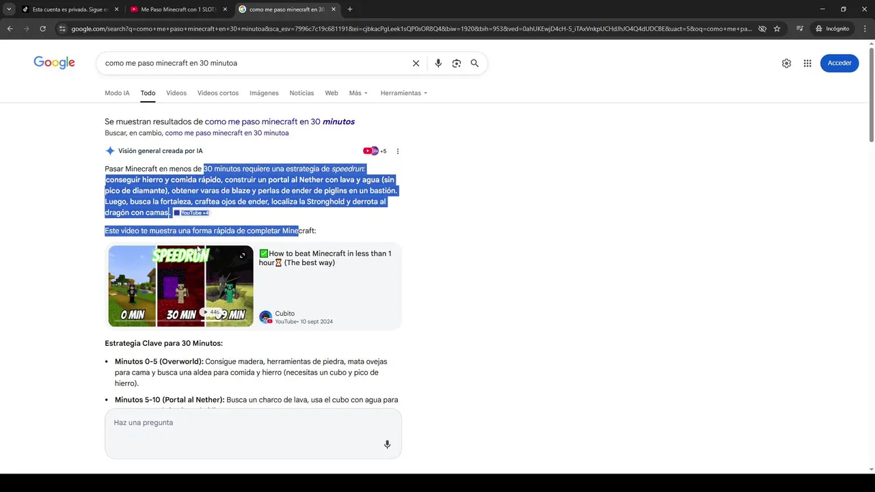Click the 44s video duration badge
This screenshot has width=875, height=492.
click(211, 312)
